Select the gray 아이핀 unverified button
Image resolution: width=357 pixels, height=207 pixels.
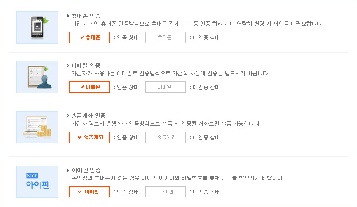click(165, 192)
